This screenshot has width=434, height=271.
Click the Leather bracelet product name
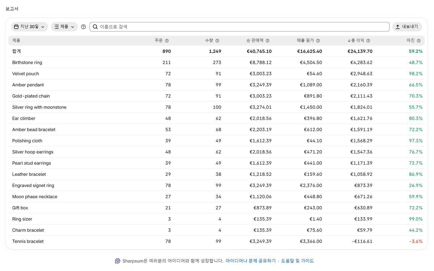click(29, 174)
